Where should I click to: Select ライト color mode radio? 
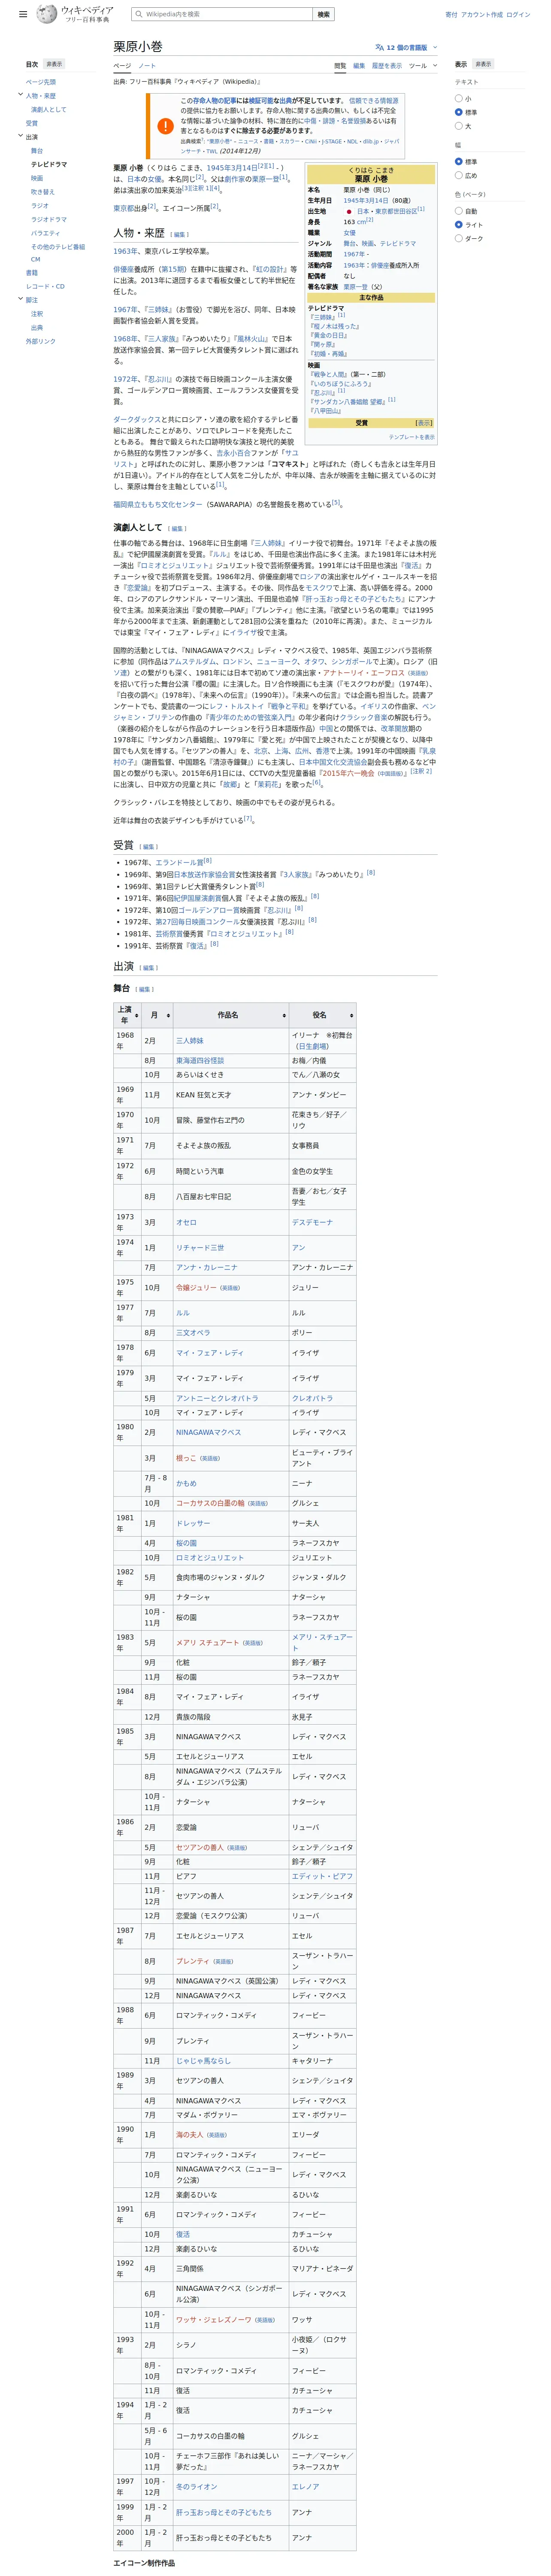coord(459,224)
